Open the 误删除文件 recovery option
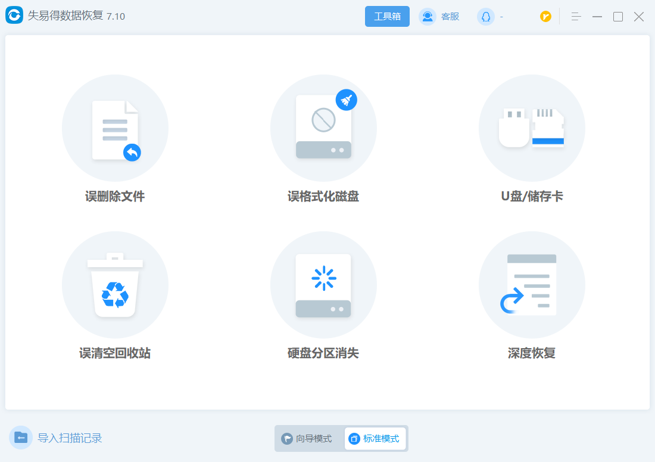This screenshot has width=655, height=462. click(x=115, y=128)
